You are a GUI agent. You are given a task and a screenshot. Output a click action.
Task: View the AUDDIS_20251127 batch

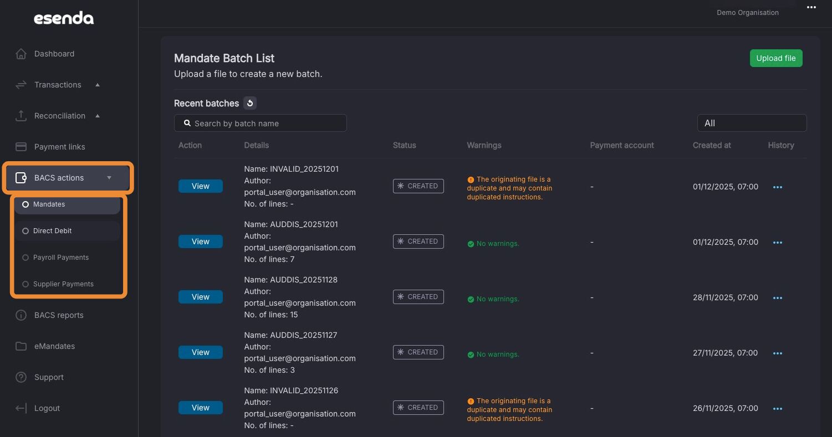[x=201, y=352]
